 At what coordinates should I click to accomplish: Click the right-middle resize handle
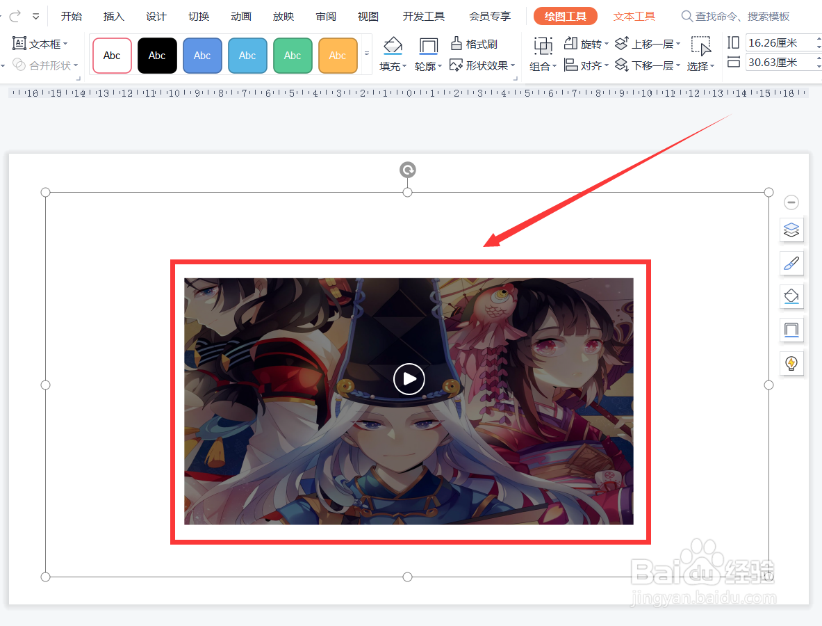click(x=768, y=385)
